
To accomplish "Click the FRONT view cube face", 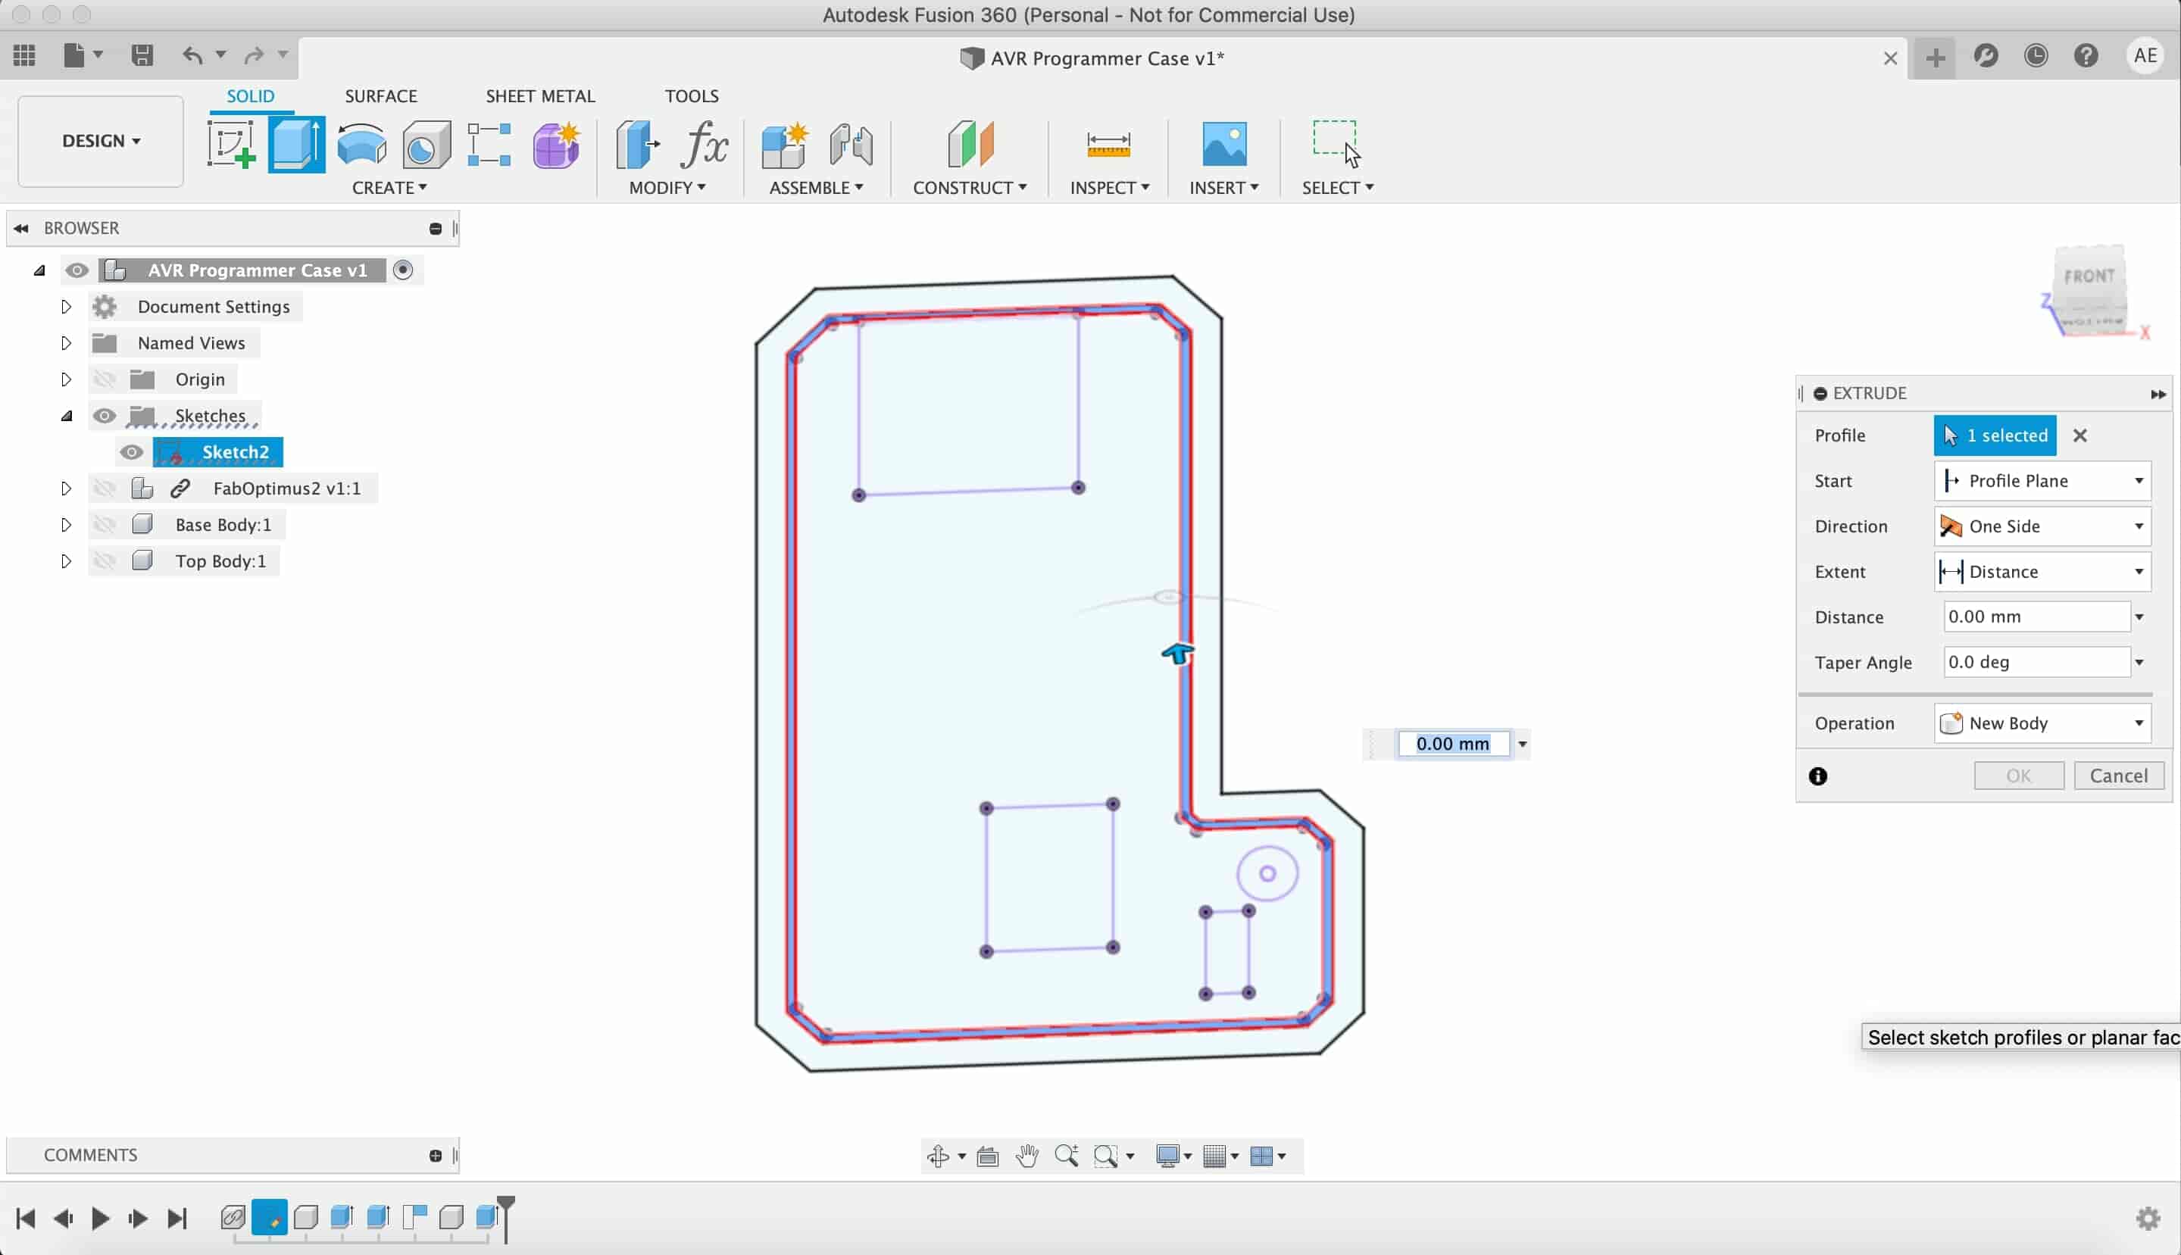I will click(x=2088, y=276).
